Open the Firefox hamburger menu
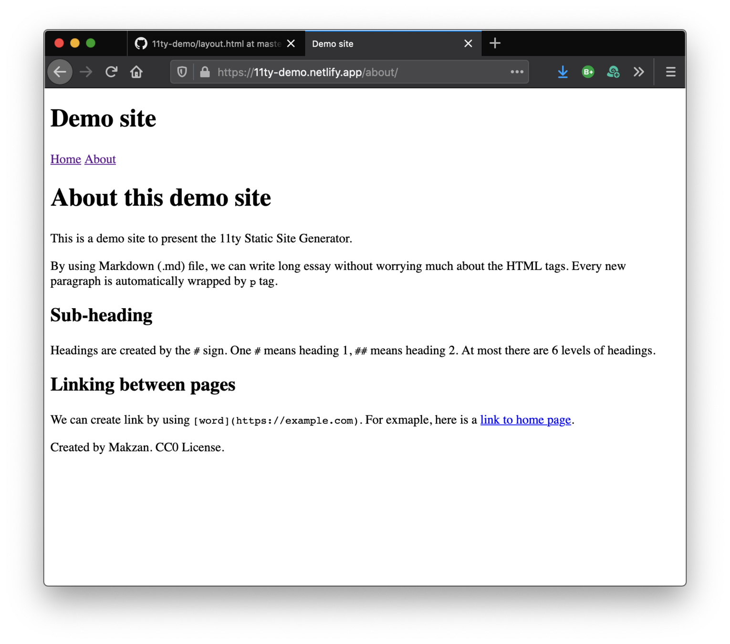Image resolution: width=730 pixels, height=644 pixels. [670, 72]
